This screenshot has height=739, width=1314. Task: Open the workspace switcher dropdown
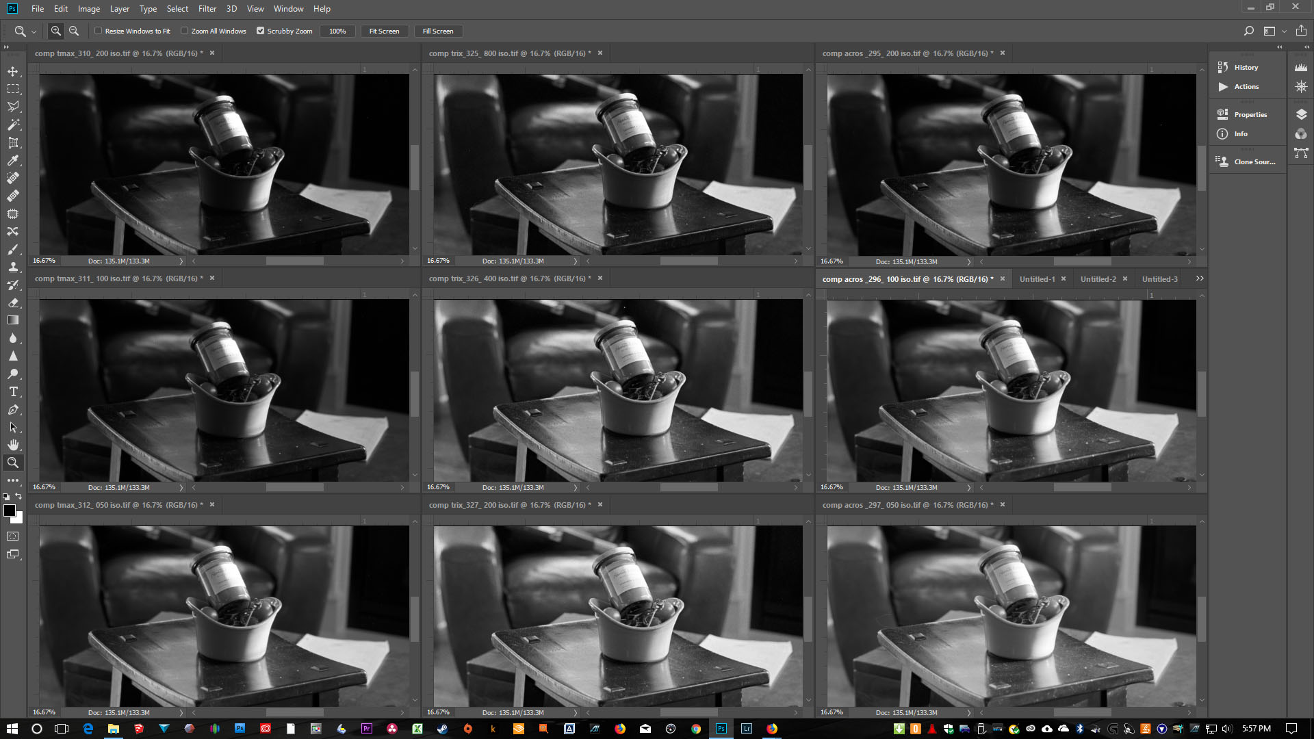click(1274, 31)
